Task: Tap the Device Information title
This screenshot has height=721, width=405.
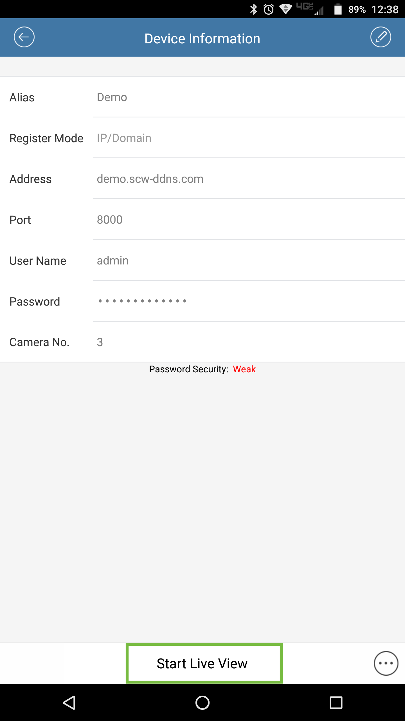Action: 202,39
